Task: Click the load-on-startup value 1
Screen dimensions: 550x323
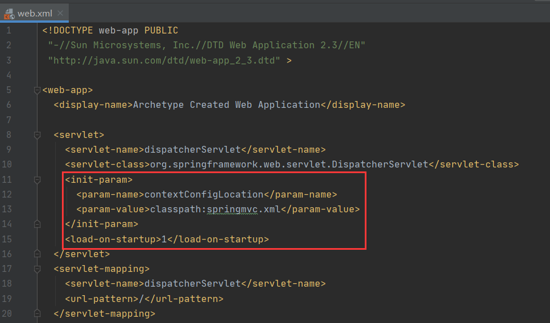Action: (164, 240)
